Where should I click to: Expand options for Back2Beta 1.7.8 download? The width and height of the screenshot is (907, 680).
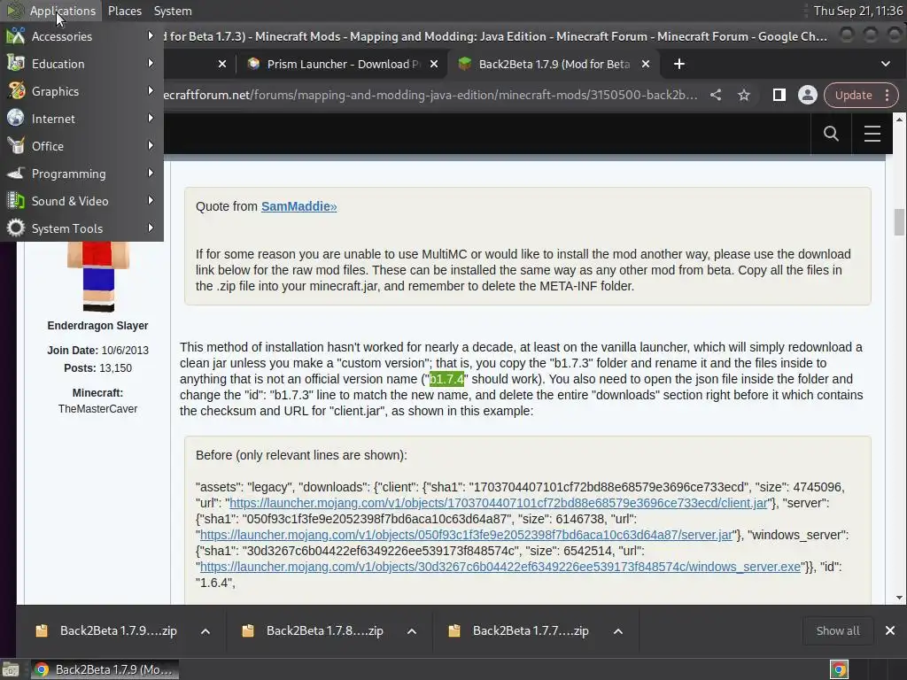pos(412,631)
